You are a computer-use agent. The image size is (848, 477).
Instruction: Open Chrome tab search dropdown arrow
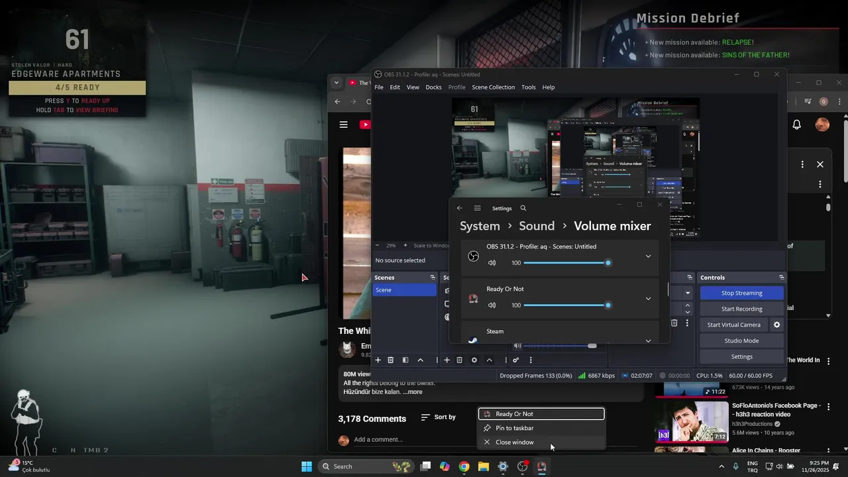[x=337, y=83]
